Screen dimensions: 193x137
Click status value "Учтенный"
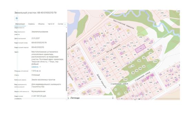(35, 75)
